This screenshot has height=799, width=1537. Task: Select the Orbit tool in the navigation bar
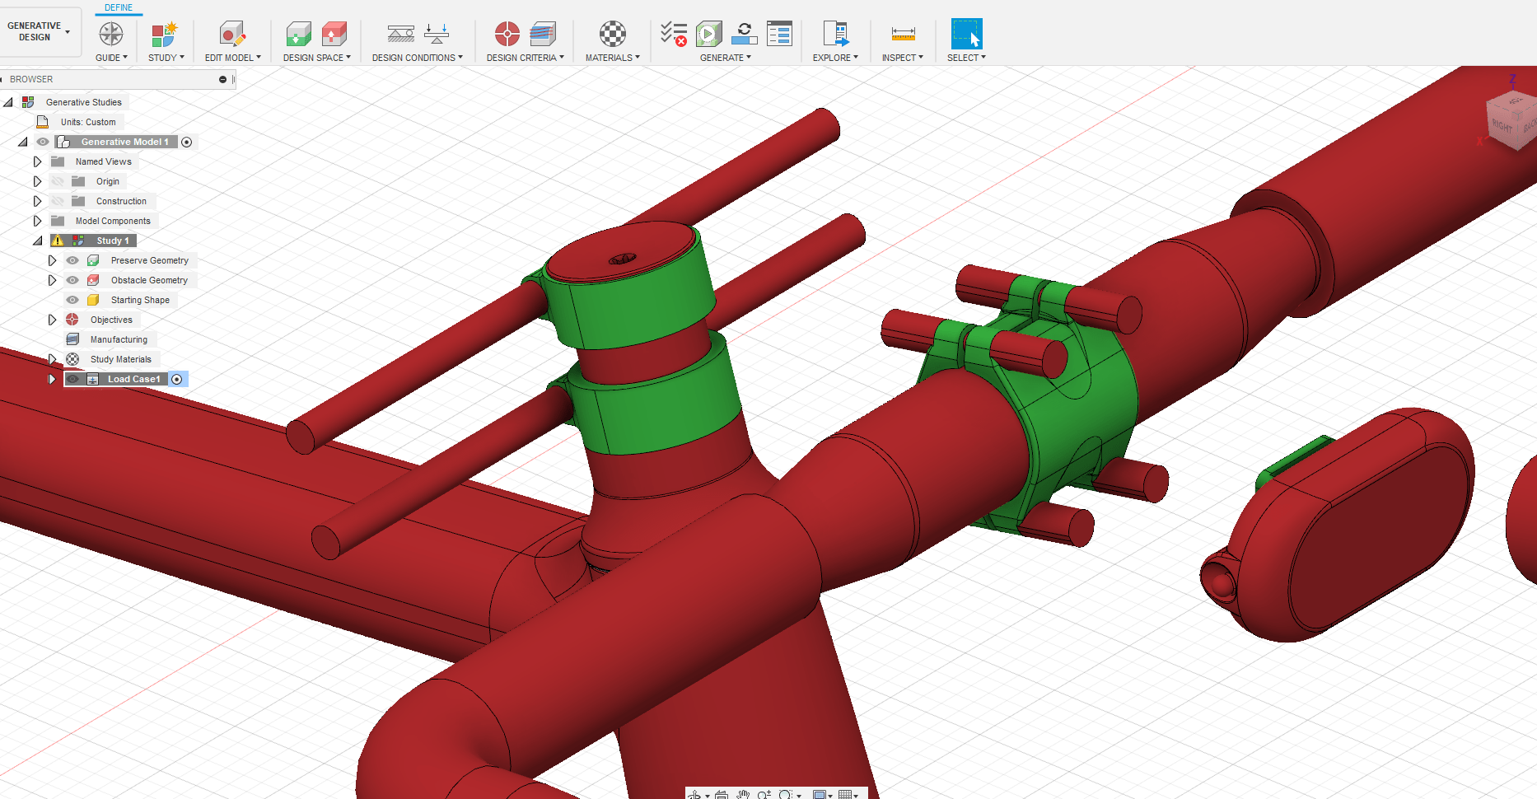coord(695,793)
